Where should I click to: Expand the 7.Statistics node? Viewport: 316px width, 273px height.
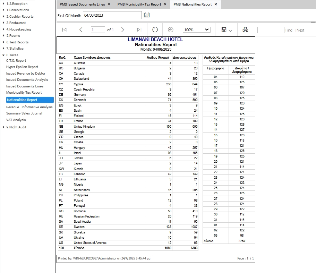point(3,48)
